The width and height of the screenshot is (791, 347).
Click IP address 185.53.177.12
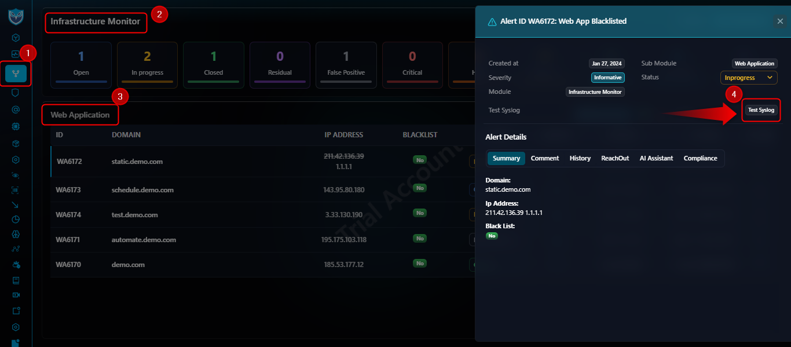point(344,265)
